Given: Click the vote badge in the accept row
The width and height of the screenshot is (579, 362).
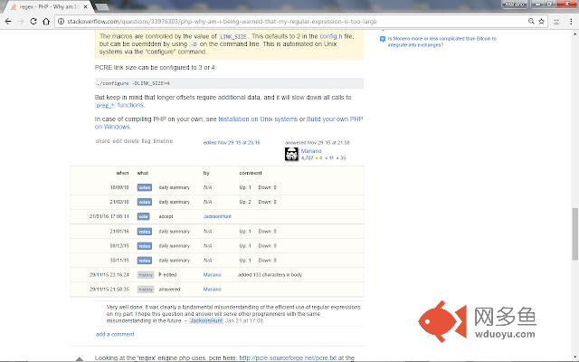Looking at the screenshot, I should 143,216.
